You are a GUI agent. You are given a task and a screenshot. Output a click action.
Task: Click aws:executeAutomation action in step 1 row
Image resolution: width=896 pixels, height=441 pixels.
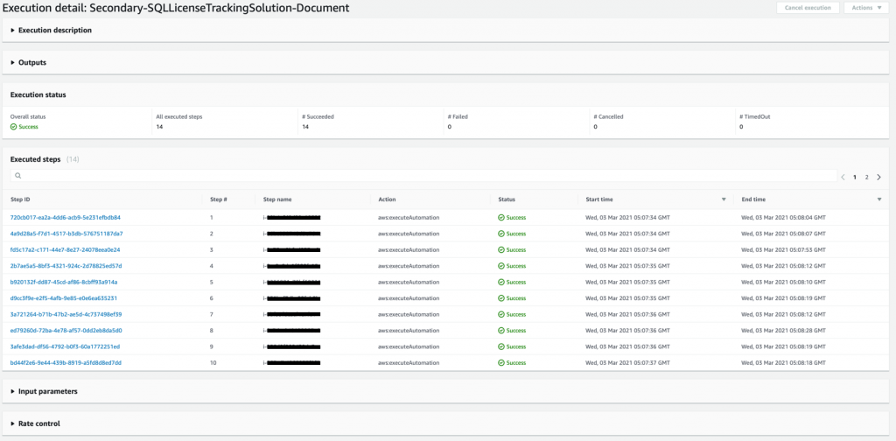coord(409,218)
